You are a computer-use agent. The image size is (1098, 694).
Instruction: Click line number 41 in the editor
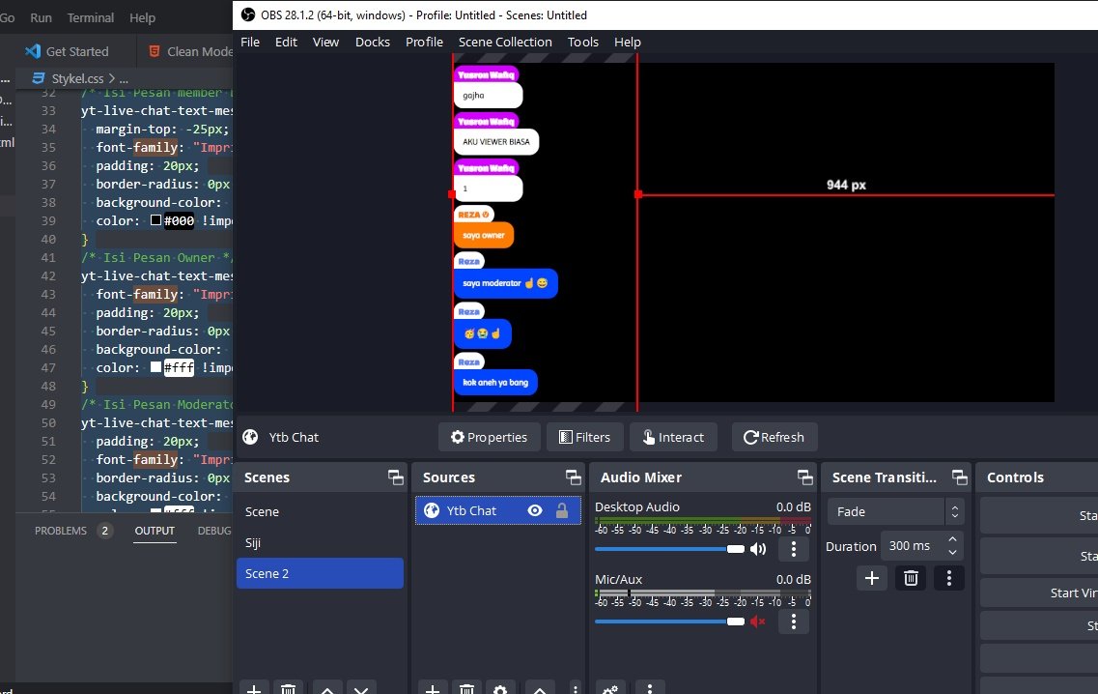point(48,257)
